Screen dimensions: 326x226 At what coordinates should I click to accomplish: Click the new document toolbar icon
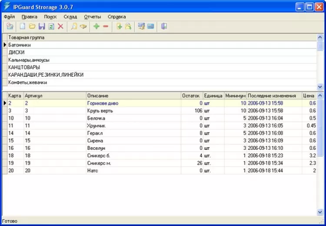coord(23,27)
